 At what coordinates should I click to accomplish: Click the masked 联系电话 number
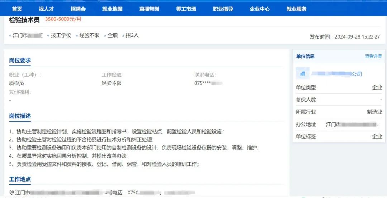click(x=208, y=83)
